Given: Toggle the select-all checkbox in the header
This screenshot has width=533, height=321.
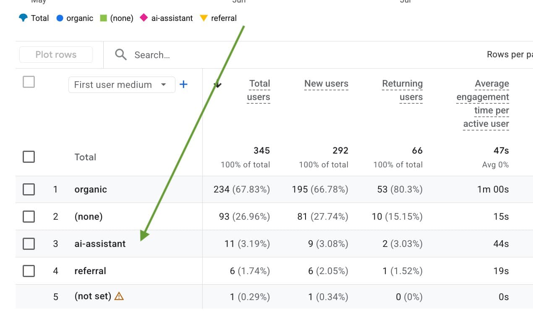Looking at the screenshot, I should [29, 82].
